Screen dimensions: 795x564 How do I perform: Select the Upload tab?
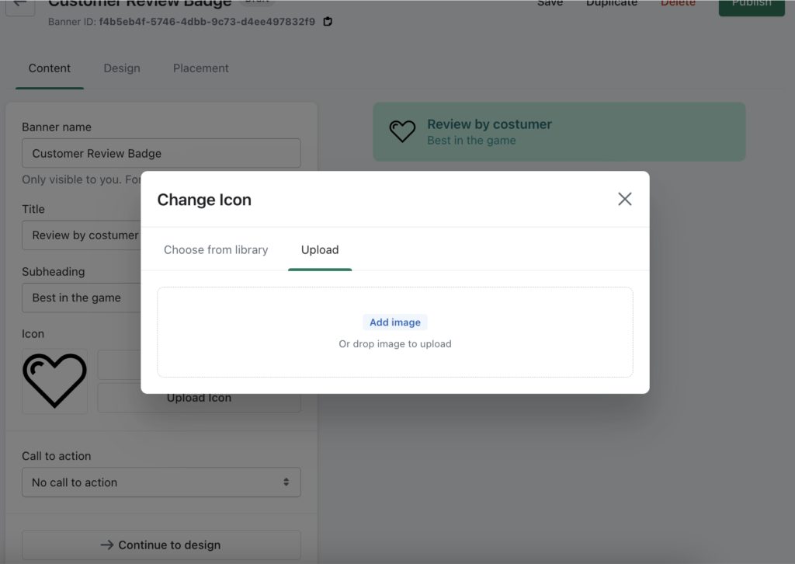point(320,250)
